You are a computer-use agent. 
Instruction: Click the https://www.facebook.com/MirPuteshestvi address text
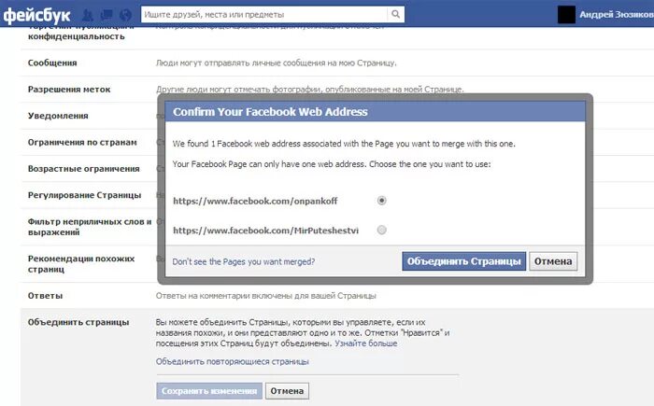[x=265, y=231]
